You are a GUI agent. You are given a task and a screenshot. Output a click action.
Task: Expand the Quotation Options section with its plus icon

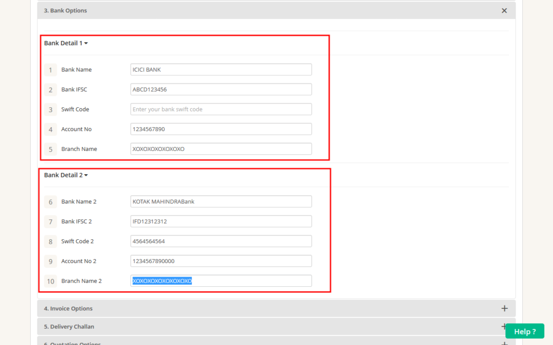click(504, 343)
